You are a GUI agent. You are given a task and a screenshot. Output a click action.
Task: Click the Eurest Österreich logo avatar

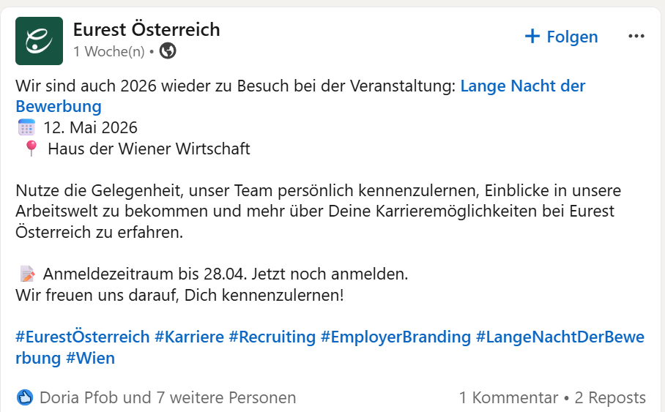coord(39,41)
